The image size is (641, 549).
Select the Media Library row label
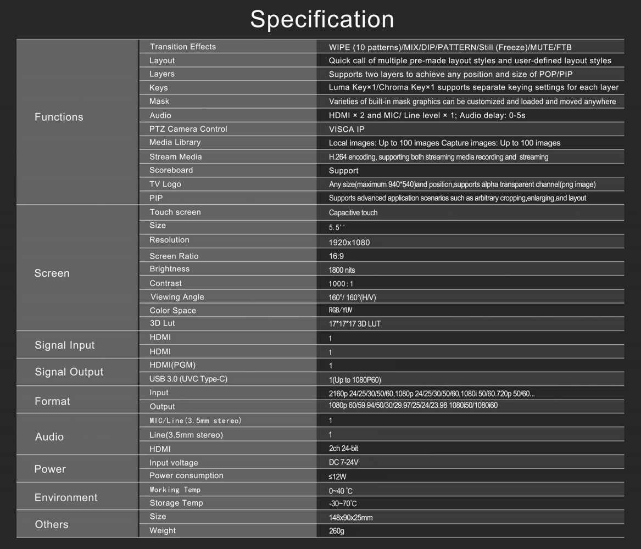175,142
